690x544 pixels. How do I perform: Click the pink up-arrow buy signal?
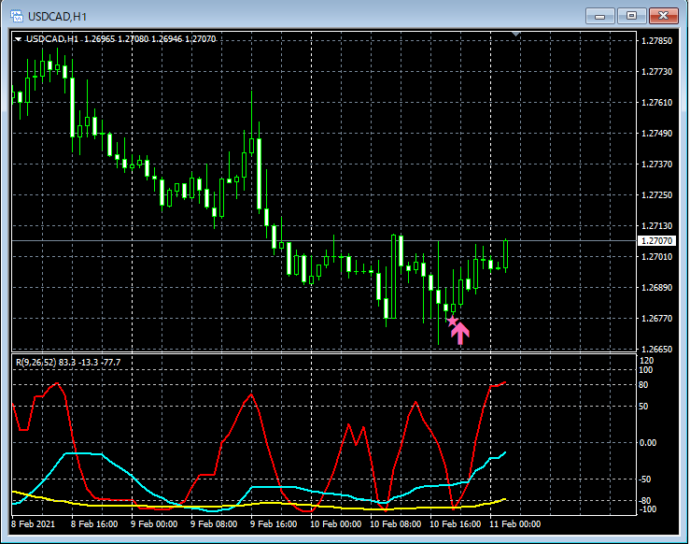460,334
